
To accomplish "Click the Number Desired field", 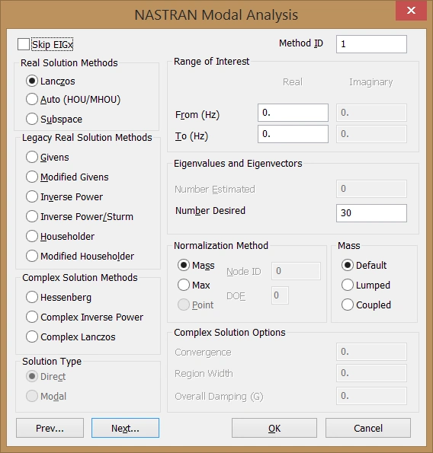I will click(x=371, y=213).
